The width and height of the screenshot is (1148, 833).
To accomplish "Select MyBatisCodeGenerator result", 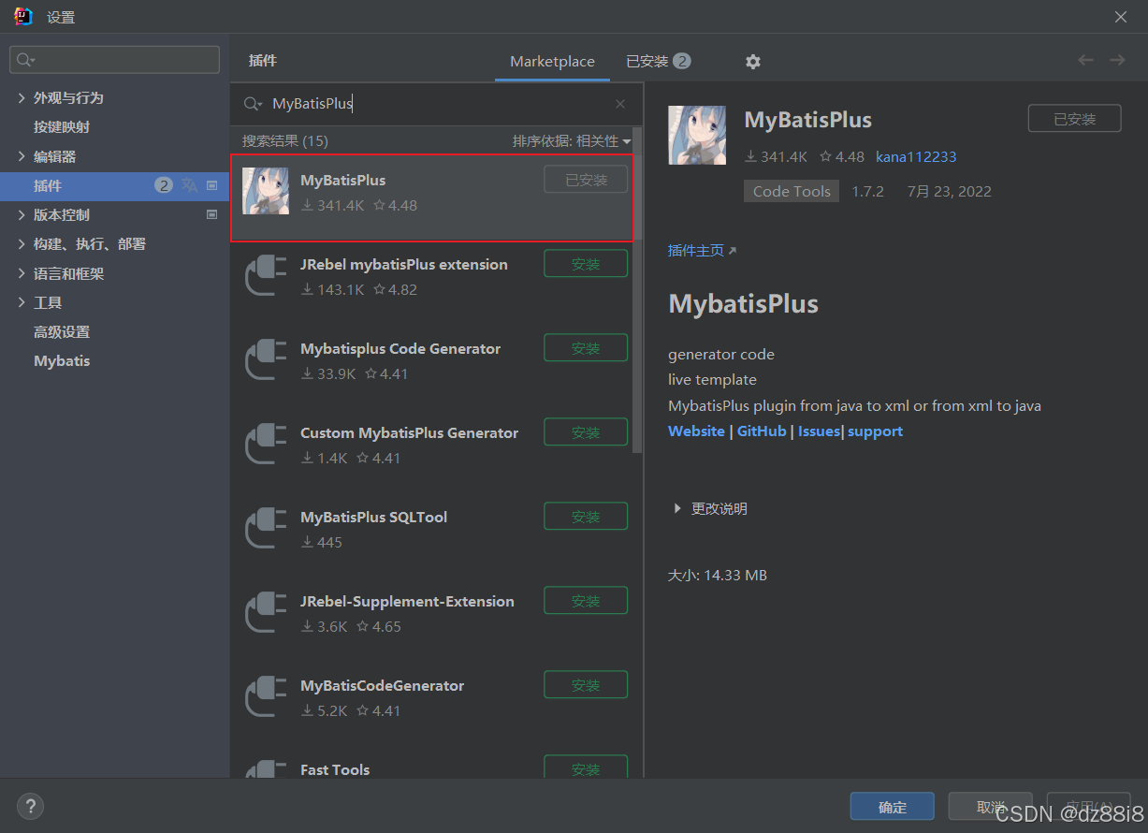I will pyautogui.click(x=432, y=704).
